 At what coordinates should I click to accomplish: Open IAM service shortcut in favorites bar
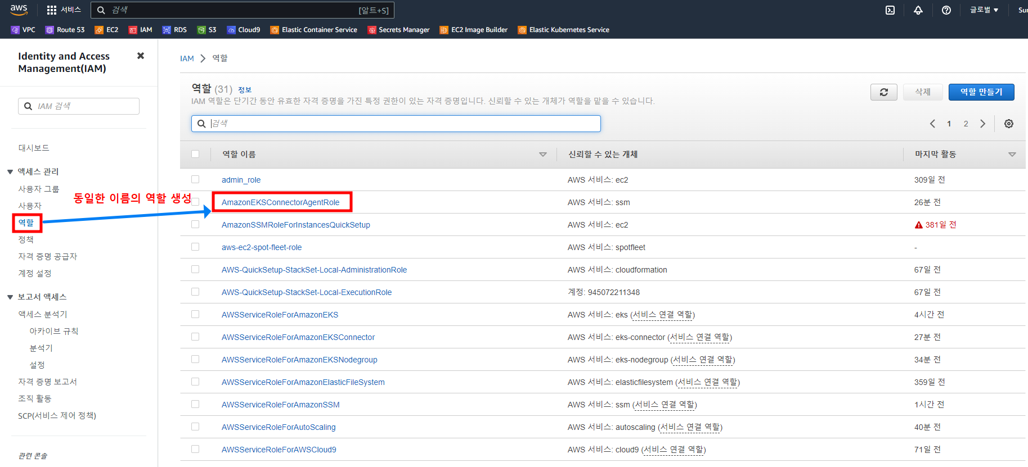click(x=140, y=30)
